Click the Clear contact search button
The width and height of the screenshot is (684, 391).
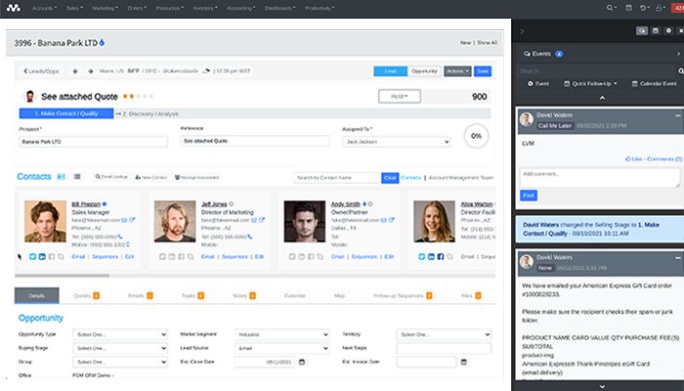390,178
